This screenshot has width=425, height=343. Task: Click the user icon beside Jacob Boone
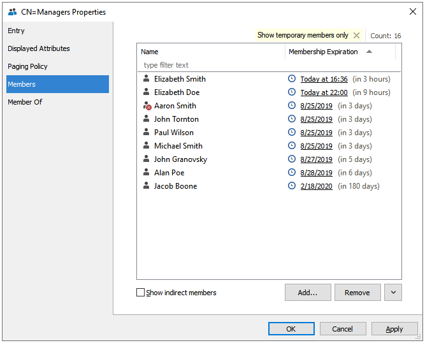coord(146,186)
